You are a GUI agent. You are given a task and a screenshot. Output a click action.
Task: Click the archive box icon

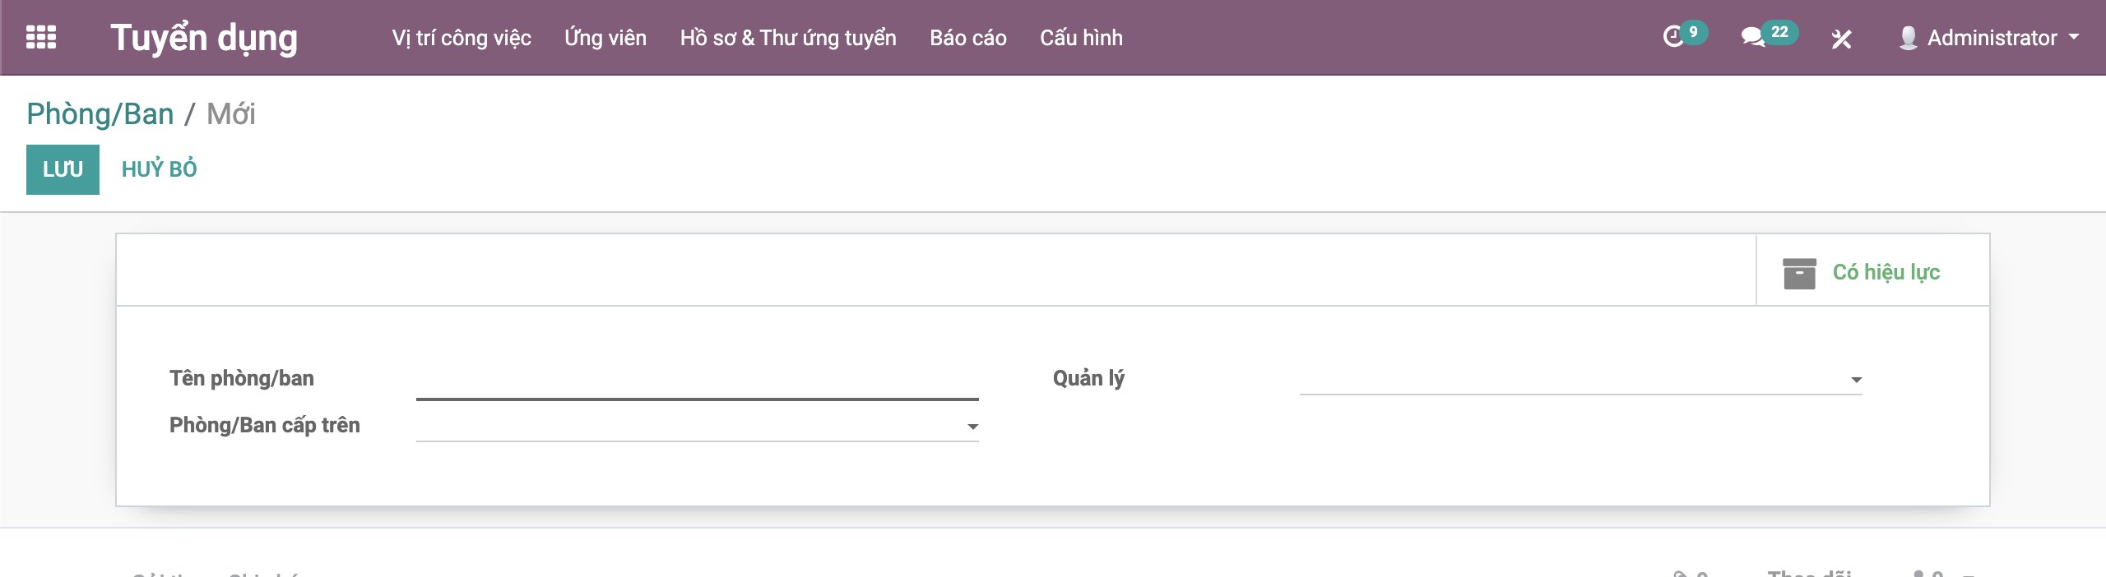click(1799, 273)
